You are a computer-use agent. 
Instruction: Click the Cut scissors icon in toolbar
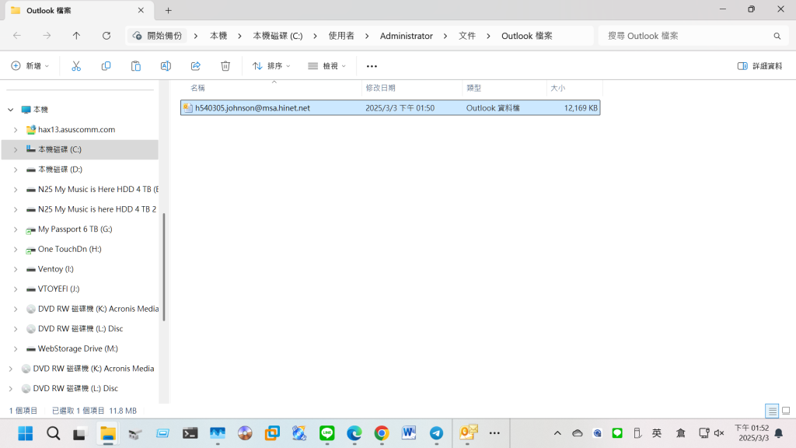76,66
